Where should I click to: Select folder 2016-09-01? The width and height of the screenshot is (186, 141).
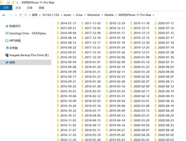tap(68, 52)
